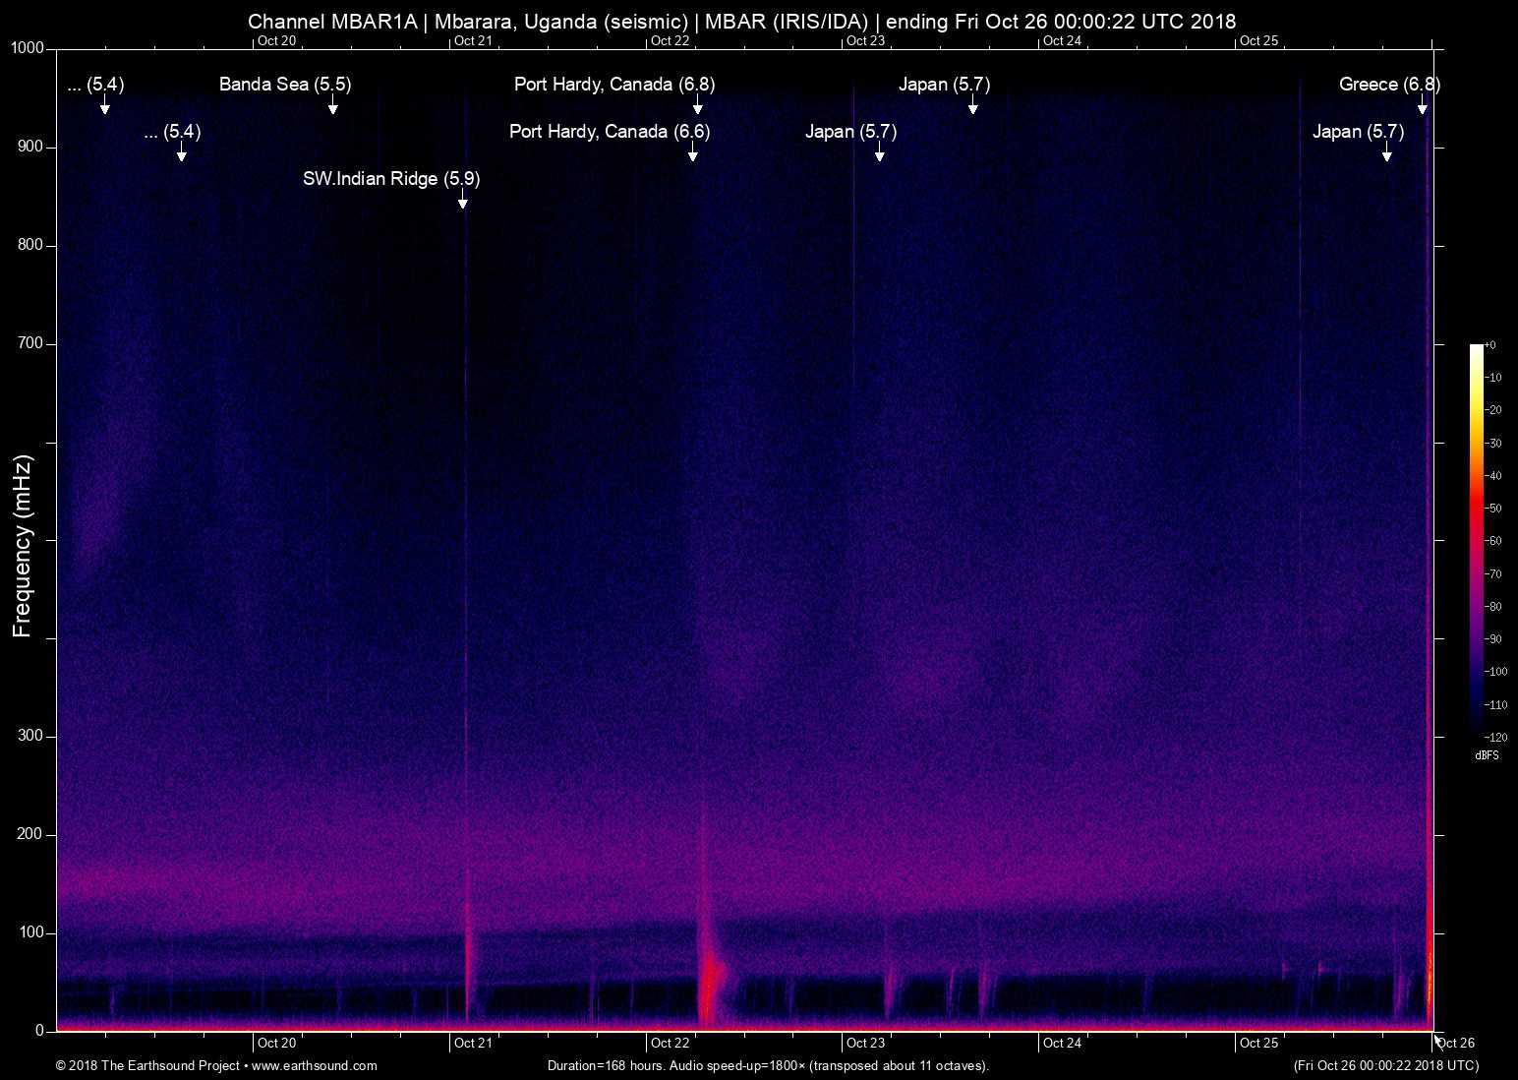Click the Oct 24 label on top axis

tap(1062, 40)
